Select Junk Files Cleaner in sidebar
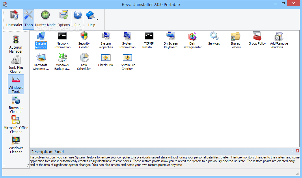The image size is (302, 178). click(x=16, y=64)
